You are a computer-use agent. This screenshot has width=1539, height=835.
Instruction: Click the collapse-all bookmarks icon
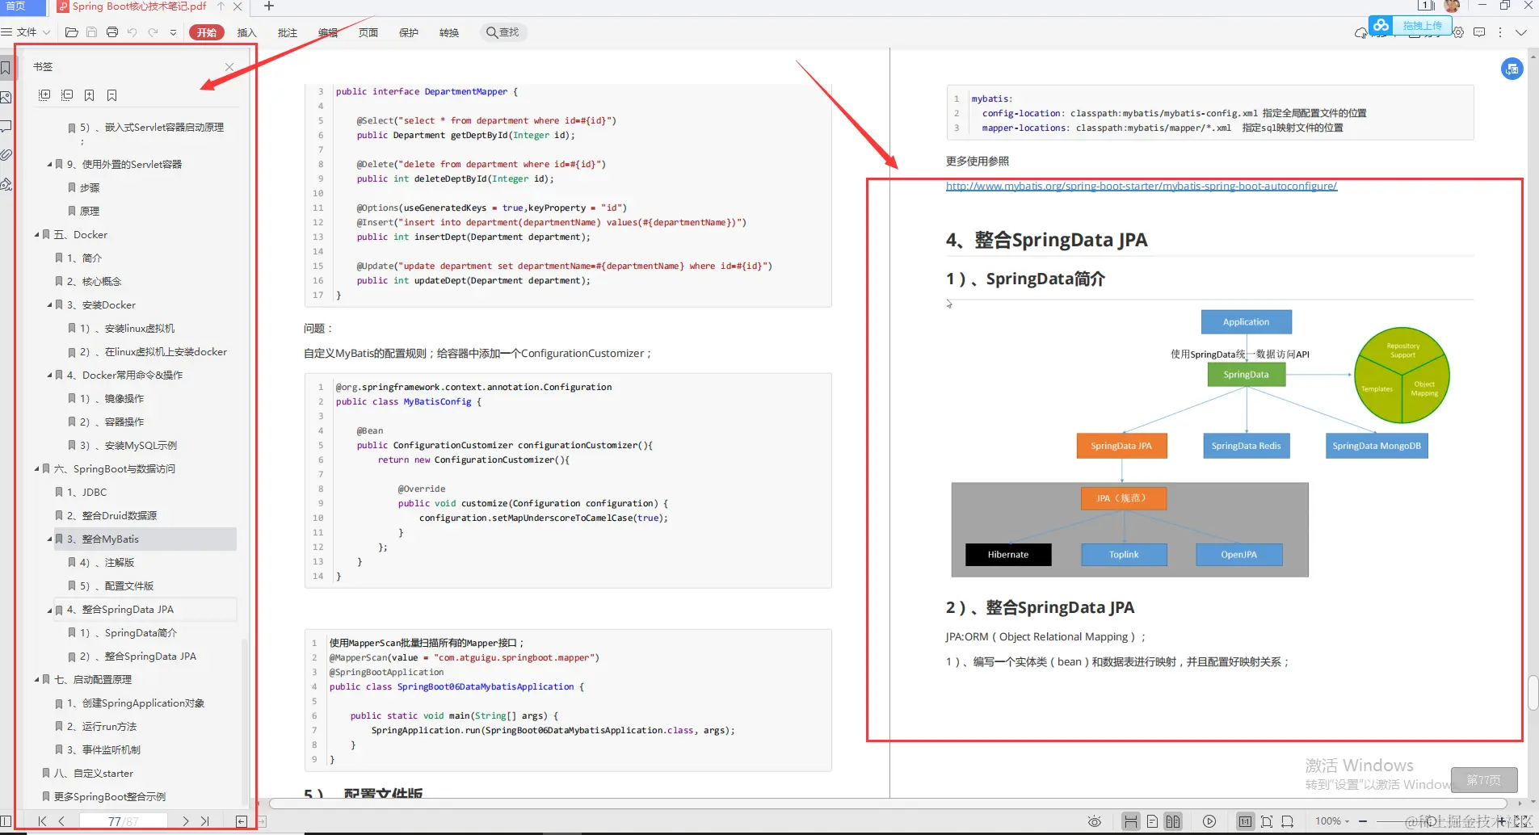[67, 95]
